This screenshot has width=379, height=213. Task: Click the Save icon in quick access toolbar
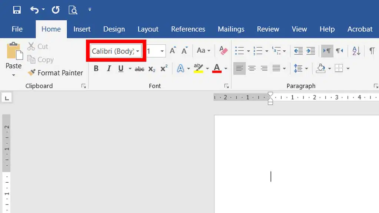tap(17, 10)
